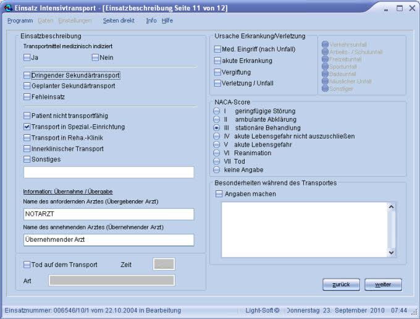Click scrollbar up arrow in Besonderheiten box
The width and height of the screenshot is (420, 319).
click(391, 206)
